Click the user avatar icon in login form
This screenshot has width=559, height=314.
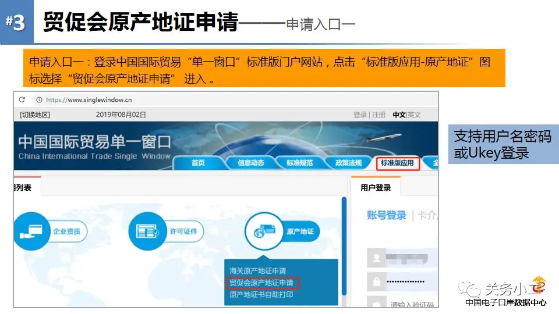tap(377, 258)
